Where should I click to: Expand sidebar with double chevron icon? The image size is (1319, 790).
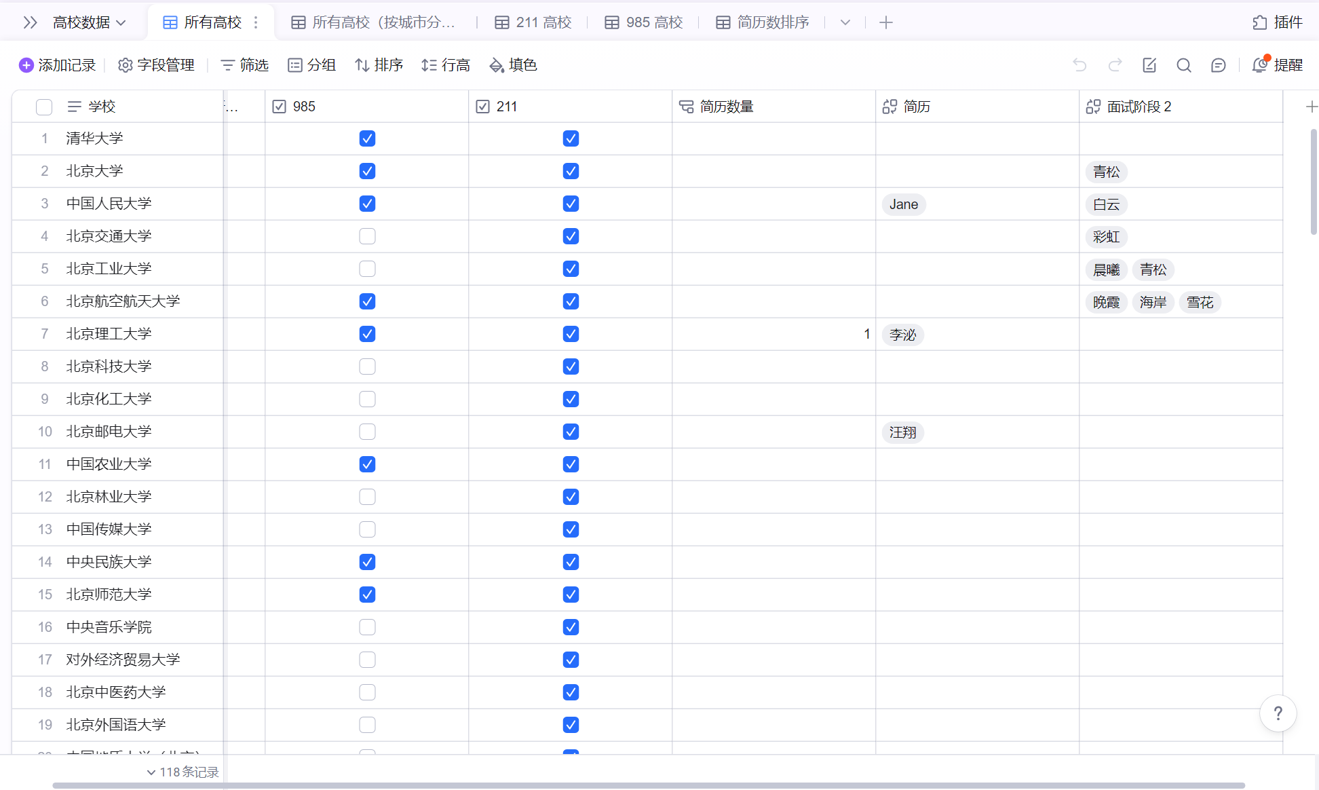pyautogui.click(x=30, y=22)
